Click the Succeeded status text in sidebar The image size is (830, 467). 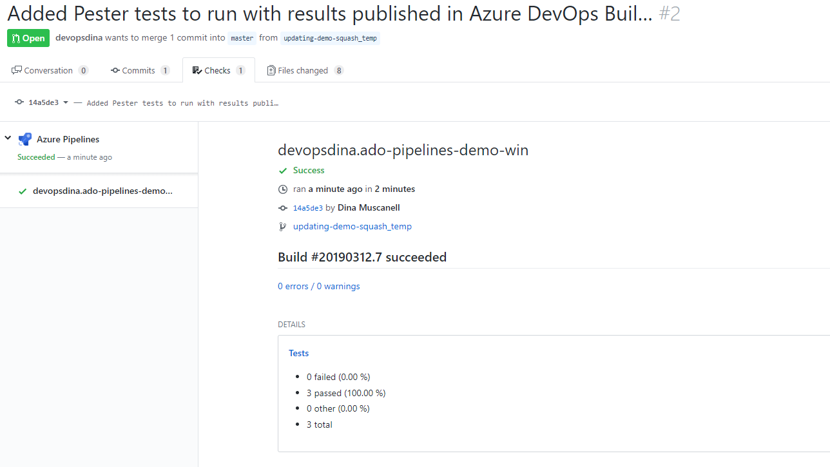point(36,157)
